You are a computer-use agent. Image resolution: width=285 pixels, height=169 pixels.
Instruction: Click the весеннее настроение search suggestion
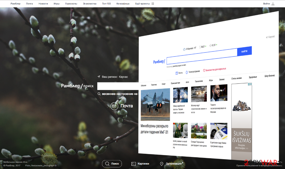[120, 94]
